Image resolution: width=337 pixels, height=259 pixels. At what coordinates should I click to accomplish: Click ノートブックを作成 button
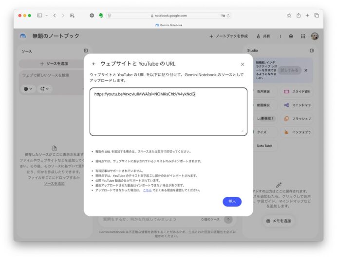[x=228, y=36]
